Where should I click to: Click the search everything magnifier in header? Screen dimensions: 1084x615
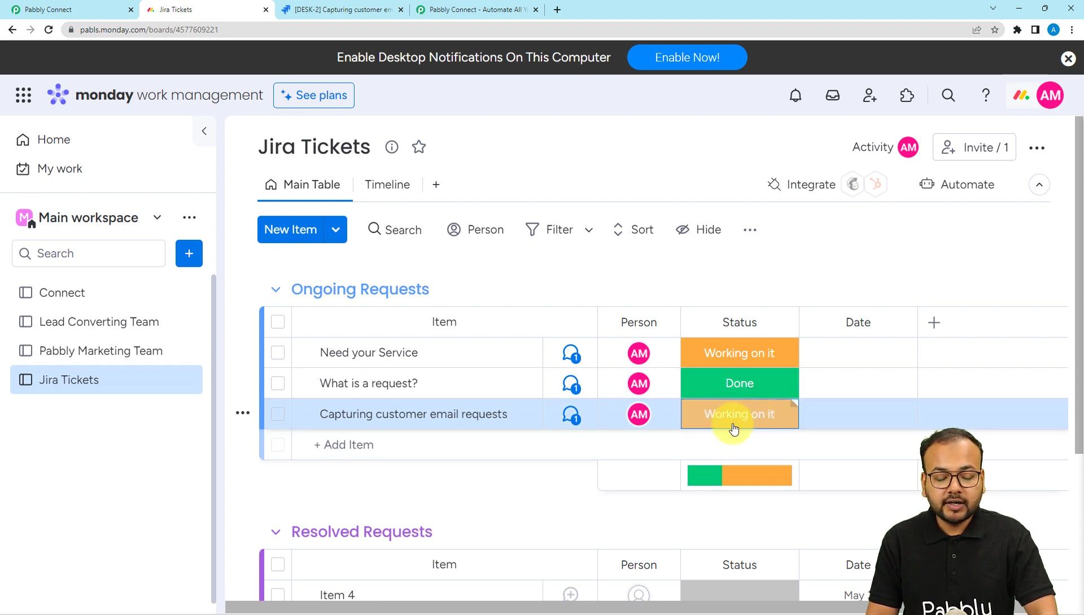click(948, 95)
